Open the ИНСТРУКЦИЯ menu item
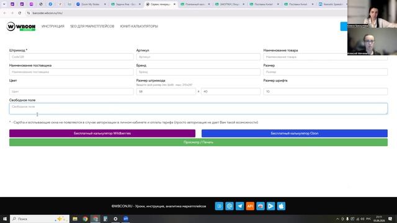Viewport: 397px width, 223px height. [x=53, y=26]
